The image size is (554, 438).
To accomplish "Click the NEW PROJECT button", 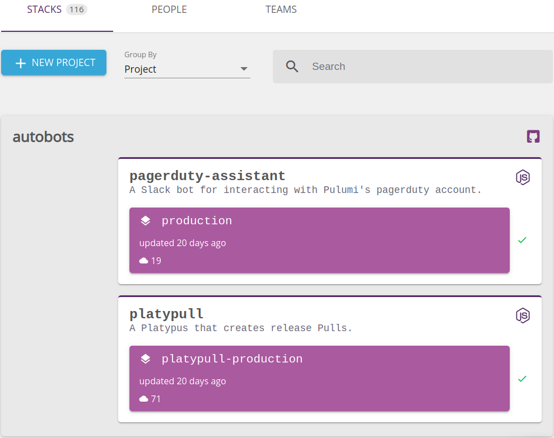I will point(54,63).
